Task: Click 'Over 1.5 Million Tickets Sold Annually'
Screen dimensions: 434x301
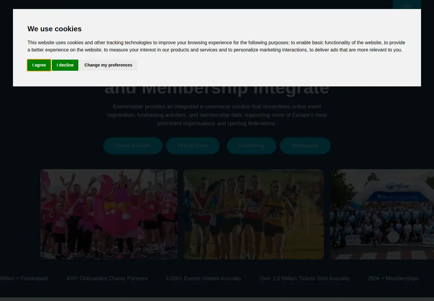Action: tap(304, 278)
